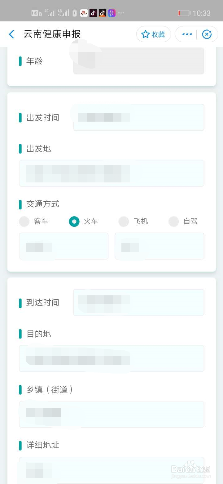Tap the battery indicator icon
The image size is (223, 484).
(184, 13)
